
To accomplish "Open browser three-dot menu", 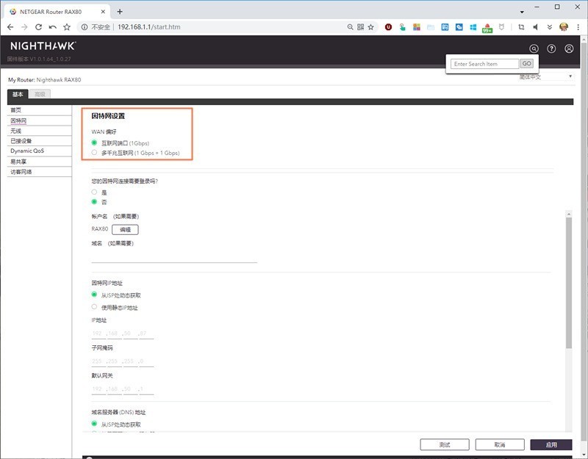I will (x=578, y=27).
